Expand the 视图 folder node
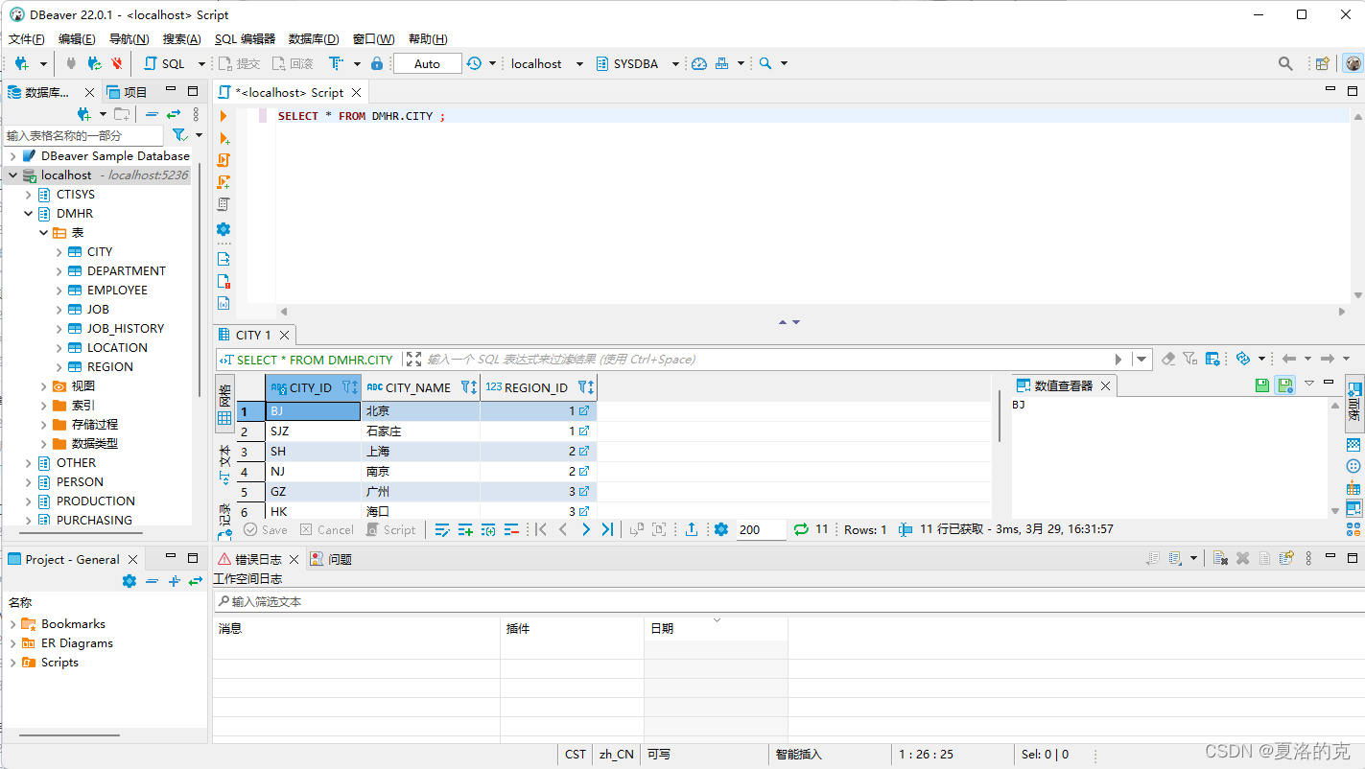Image resolution: width=1365 pixels, height=769 pixels. pyautogui.click(x=44, y=385)
